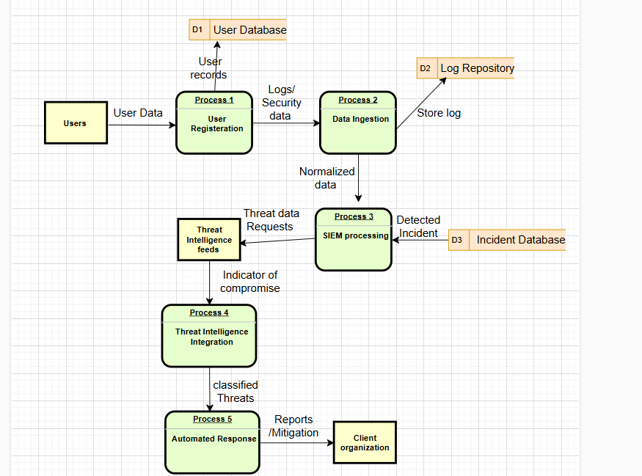Screen dimensions: 642x476
Task: Select the Process 1 User Registeration node
Action: click(x=214, y=122)
